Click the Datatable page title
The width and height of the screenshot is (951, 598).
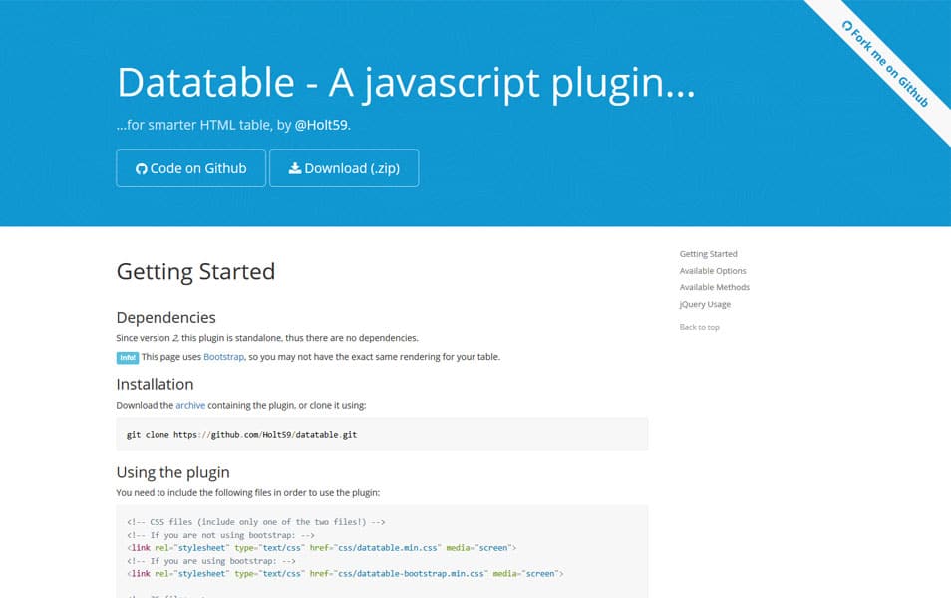coord(405,82)
